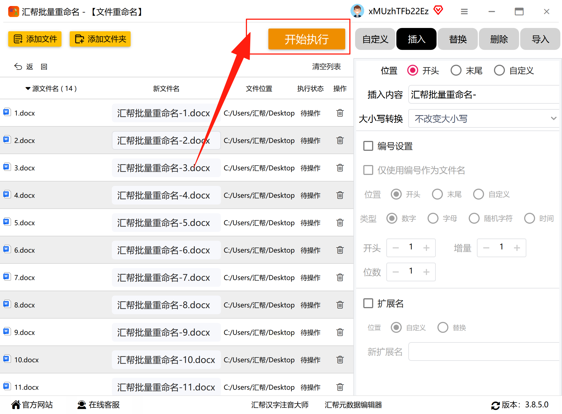
Task: Open the 大小写转换 dropdown
Action: [484, 118]
